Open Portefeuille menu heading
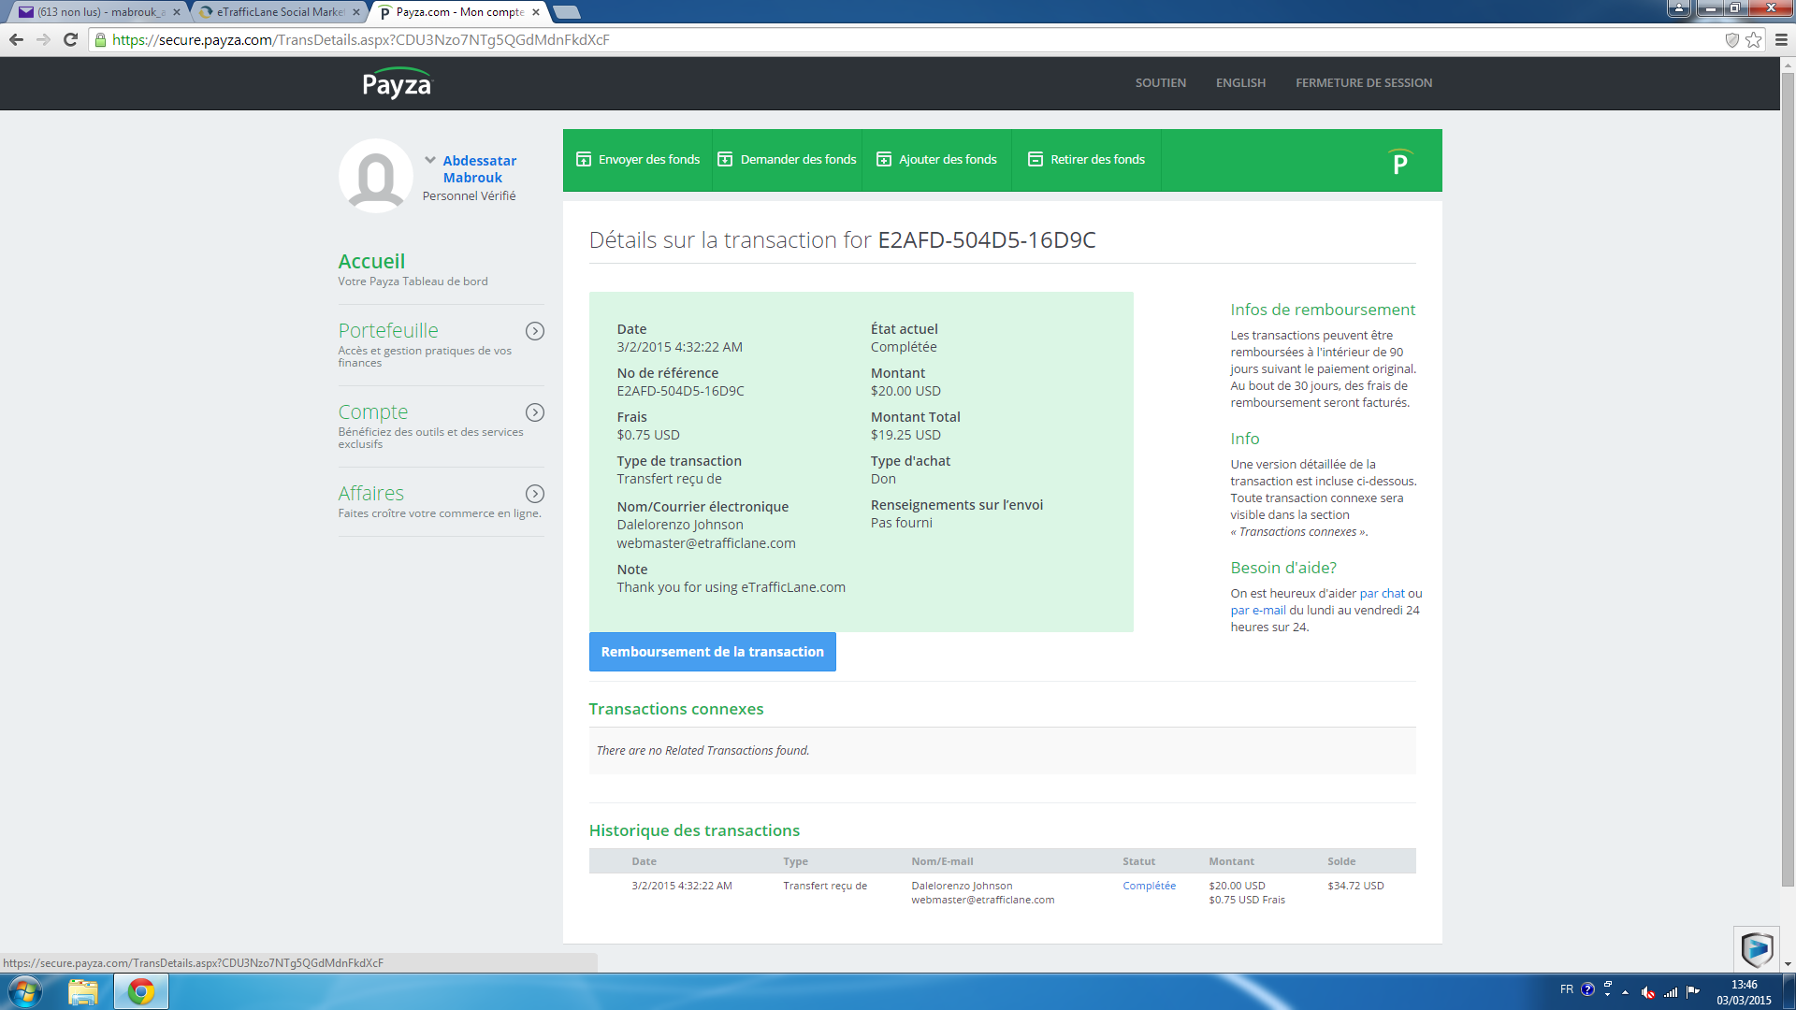 (388, 330)
